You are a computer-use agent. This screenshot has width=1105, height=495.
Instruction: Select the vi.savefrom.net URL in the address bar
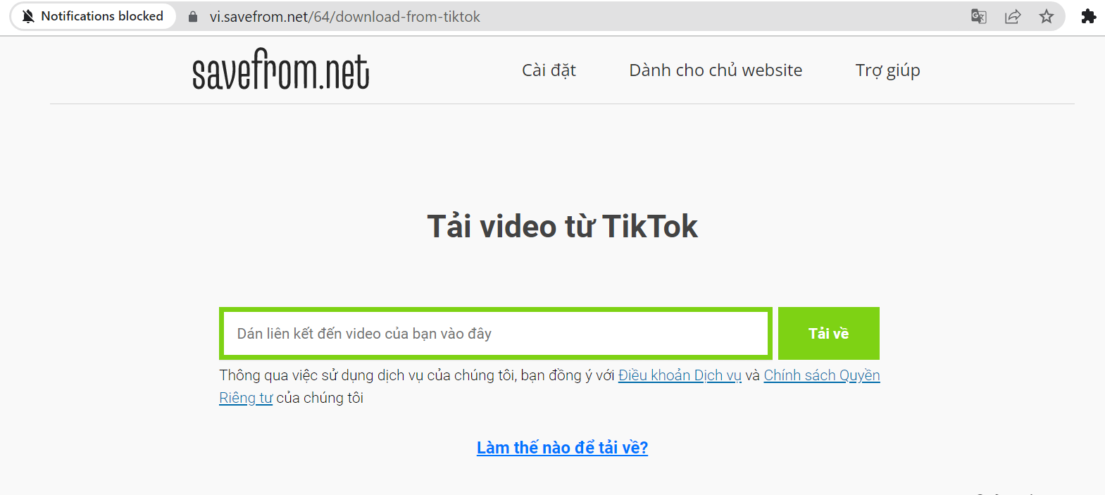(x=344, y=16)
